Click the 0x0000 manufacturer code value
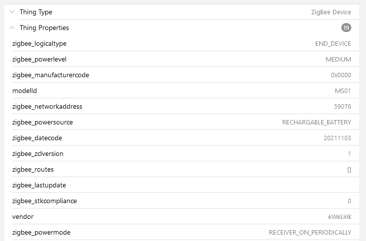 tap(341, 75)
